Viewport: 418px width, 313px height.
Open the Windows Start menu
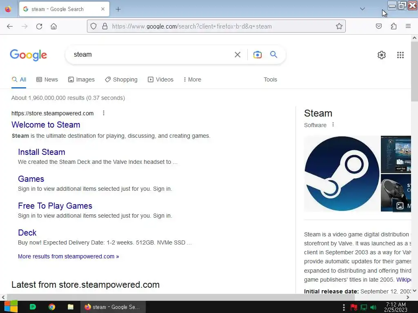click(11, 307)
